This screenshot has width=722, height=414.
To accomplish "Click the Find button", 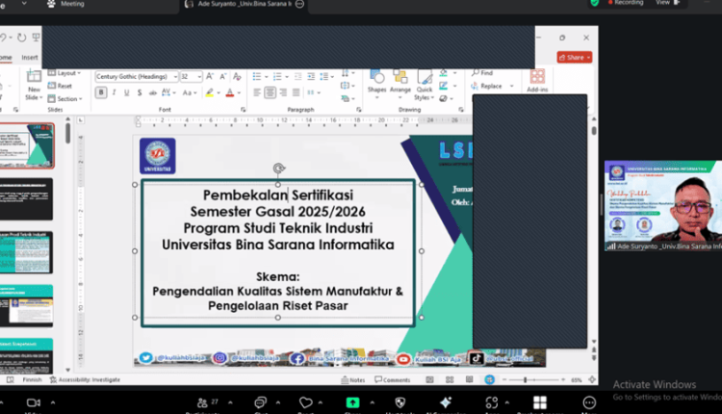I will (482, 73).
